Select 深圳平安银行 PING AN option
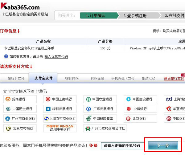Screen dimensions: 185x155 tap(60, 128)
